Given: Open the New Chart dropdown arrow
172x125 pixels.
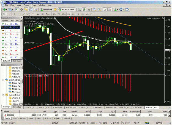Looking at the screenshot, I should click(6, 10).
